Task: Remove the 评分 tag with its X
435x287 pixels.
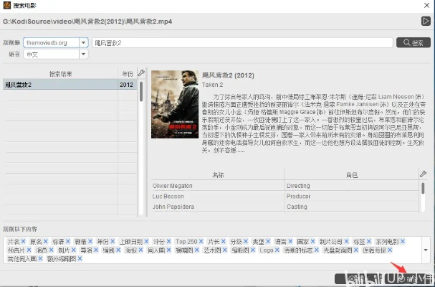Action: point(168,241)
